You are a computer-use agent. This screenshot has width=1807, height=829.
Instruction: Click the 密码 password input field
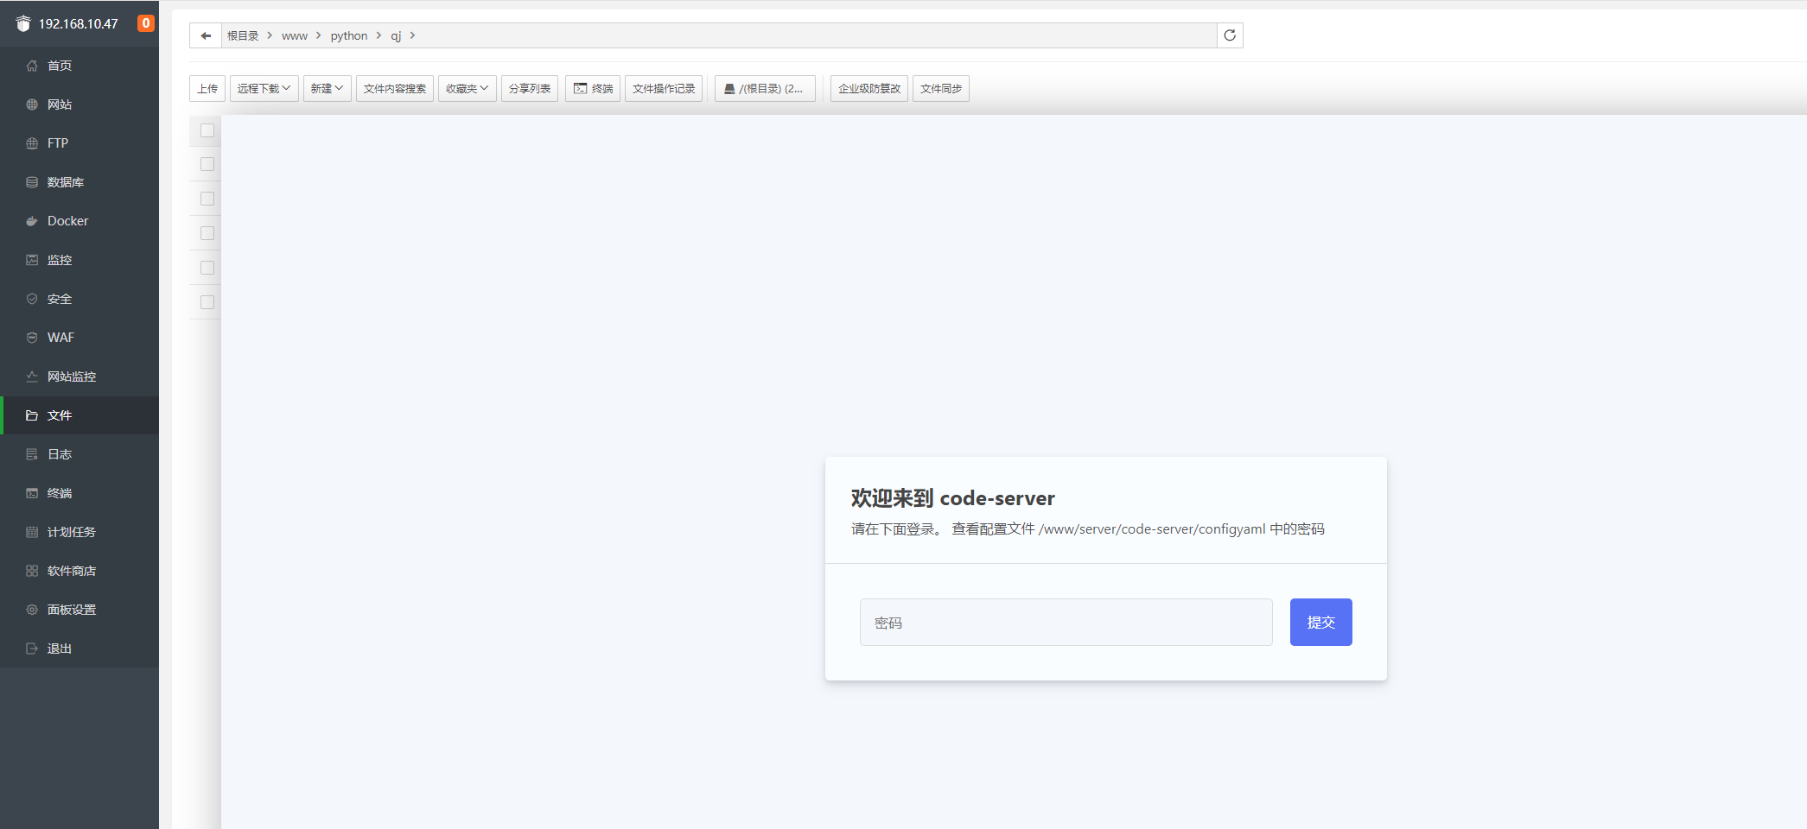(1066, 623)
